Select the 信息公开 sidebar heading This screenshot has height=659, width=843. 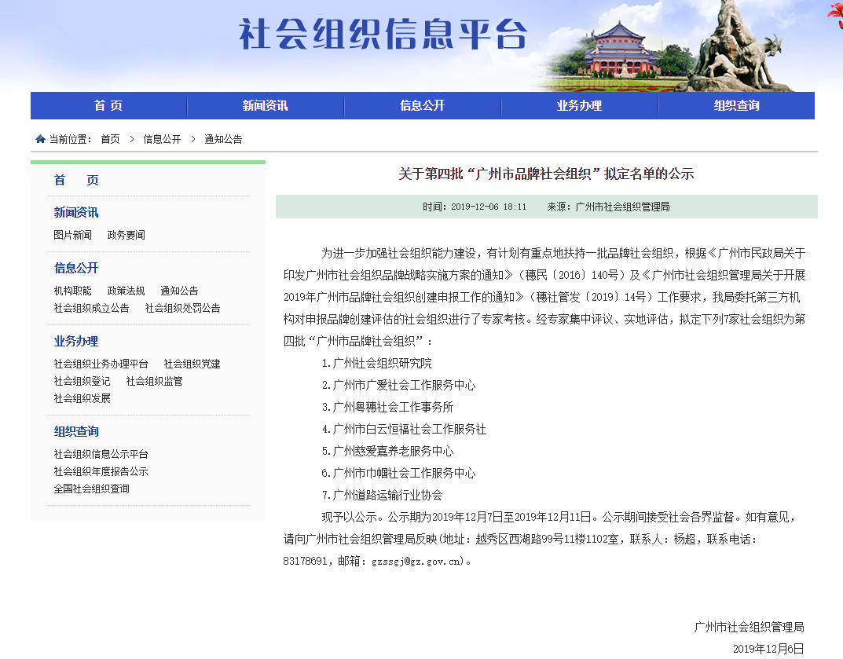pos(76,268)
